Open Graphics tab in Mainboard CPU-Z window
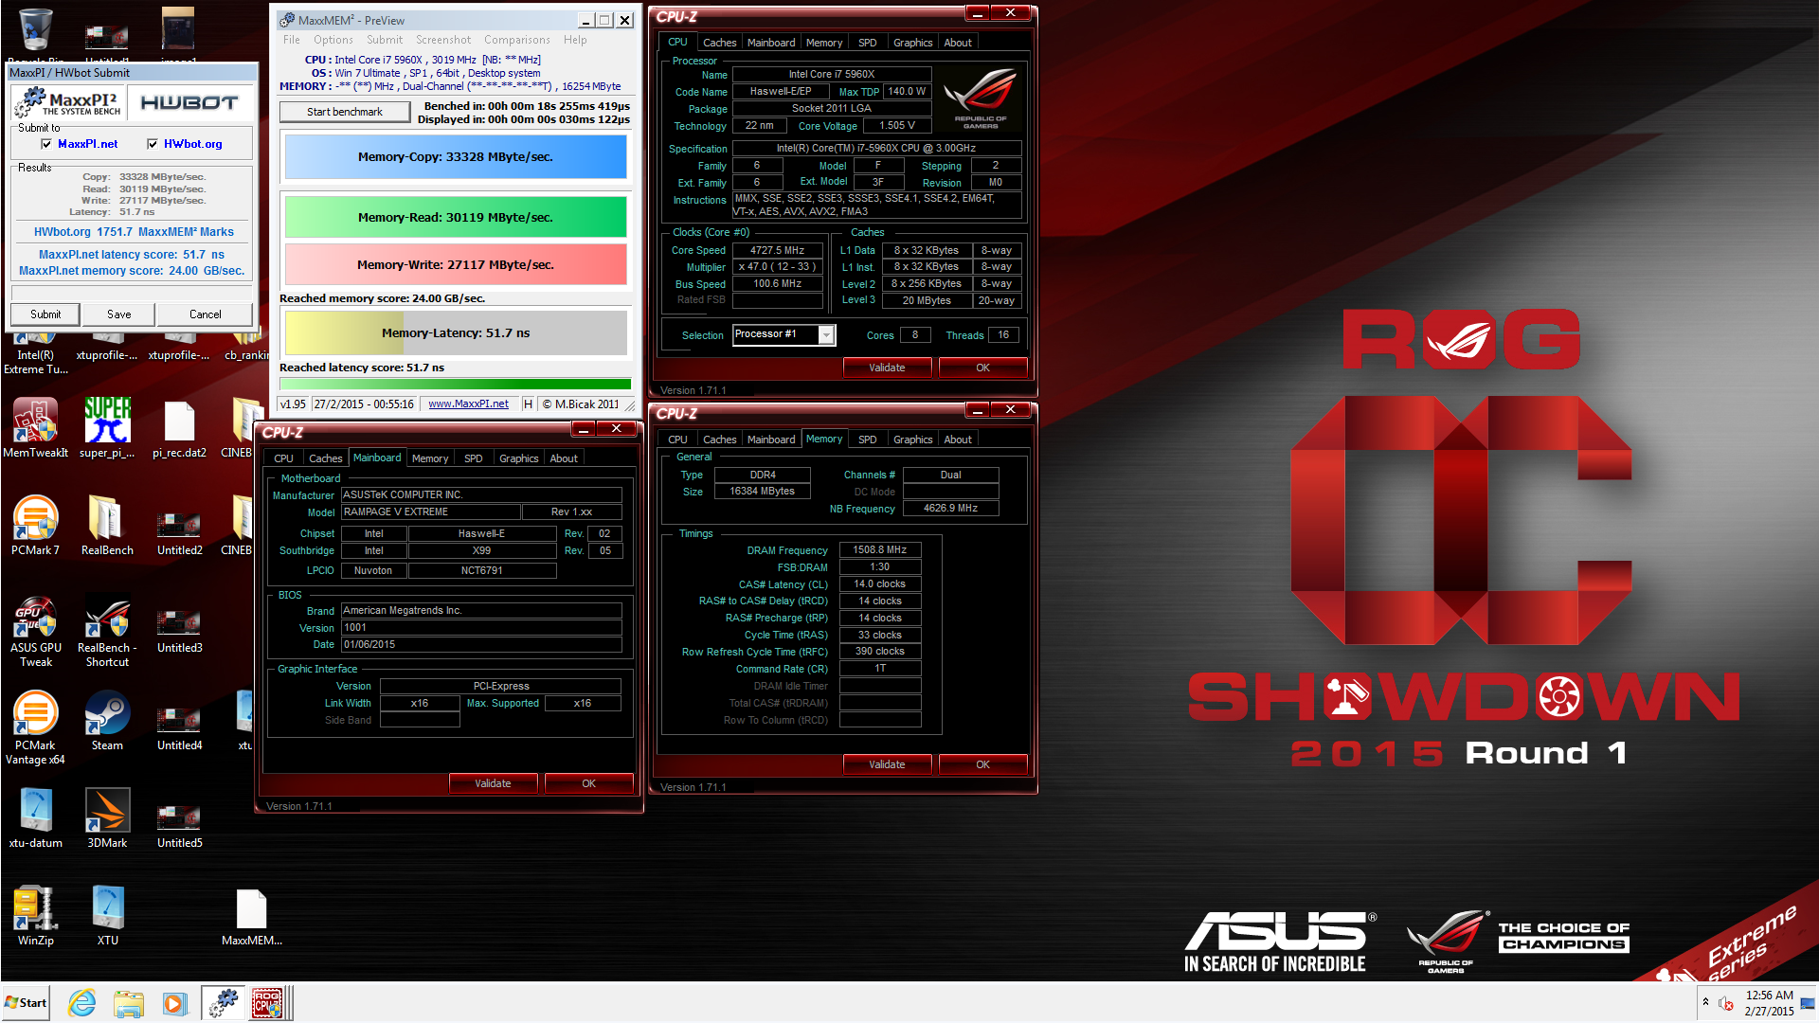 click(518, 458)
